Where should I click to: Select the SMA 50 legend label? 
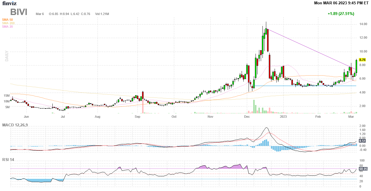pos(7,20)
